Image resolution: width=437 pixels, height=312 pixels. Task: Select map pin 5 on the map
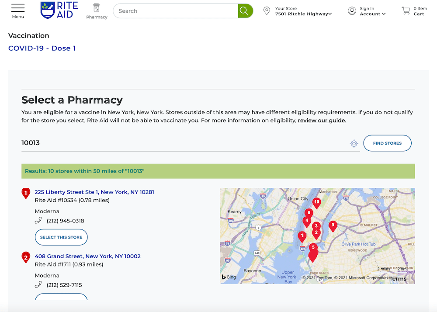pos(313,247)
